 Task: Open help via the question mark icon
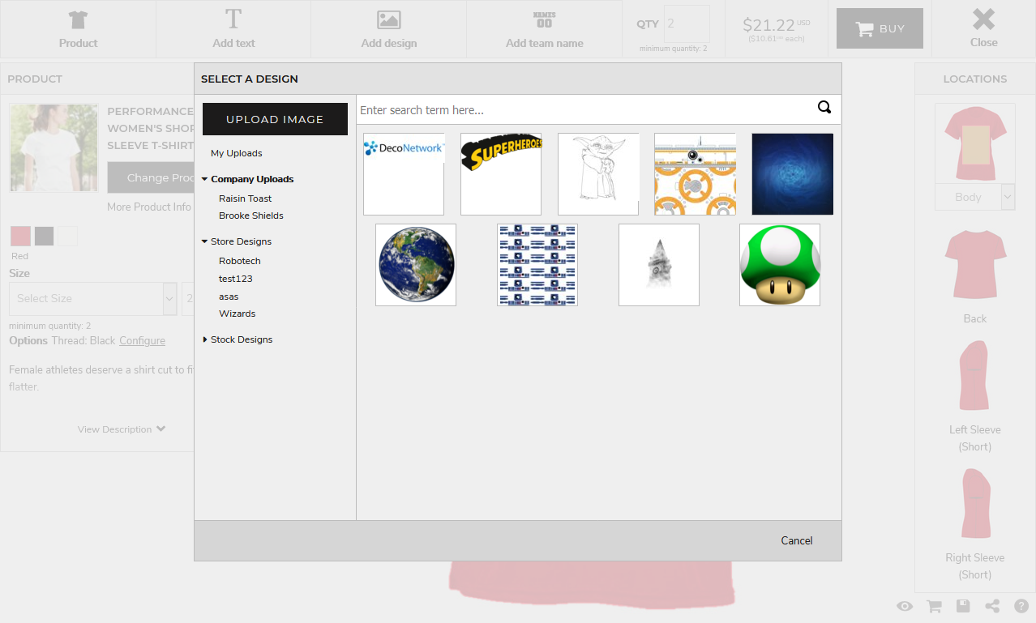click(1021, 605)
